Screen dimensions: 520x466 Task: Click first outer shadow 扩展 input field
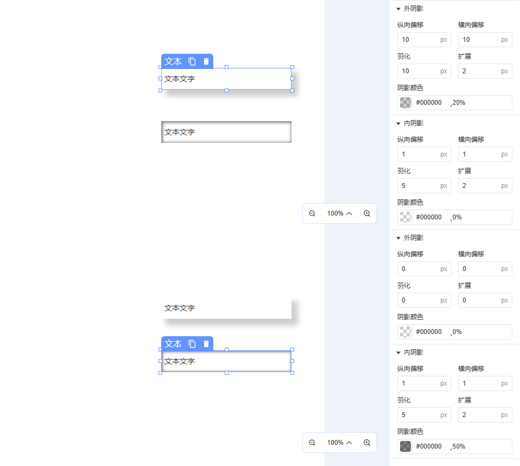[x=479, y=71]
